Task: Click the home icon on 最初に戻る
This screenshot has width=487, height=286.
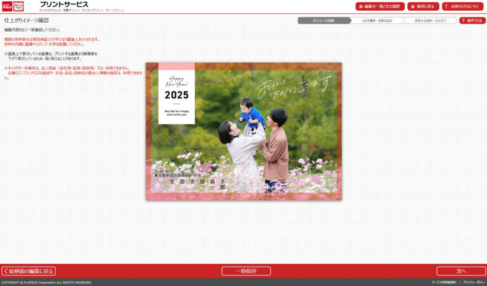Action: (413, 6)
